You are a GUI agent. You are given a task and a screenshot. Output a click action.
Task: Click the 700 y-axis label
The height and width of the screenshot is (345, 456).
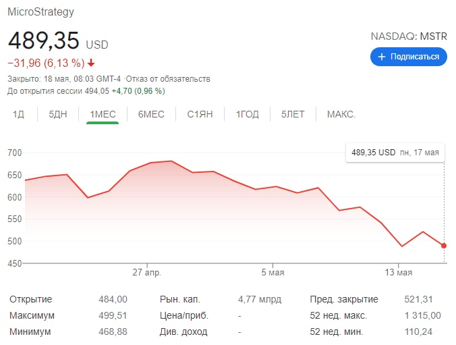[15, 153]
